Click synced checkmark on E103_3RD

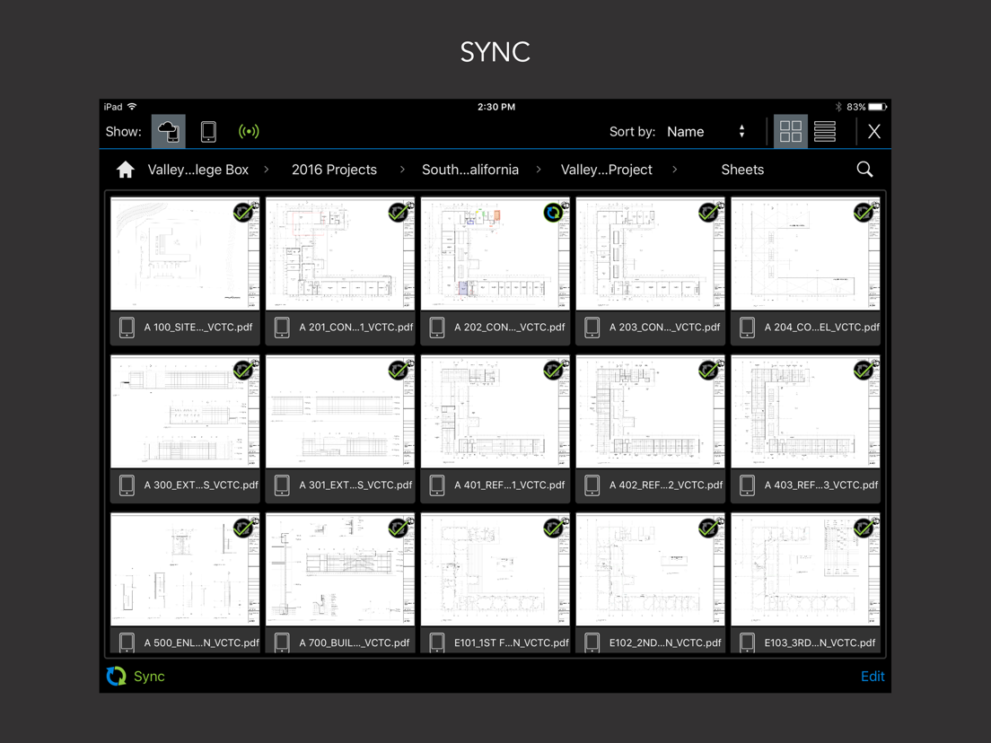(x=864, y=529)
